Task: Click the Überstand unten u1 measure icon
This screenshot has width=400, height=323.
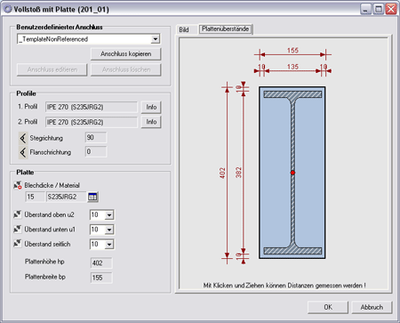Action: click(18, 229)
